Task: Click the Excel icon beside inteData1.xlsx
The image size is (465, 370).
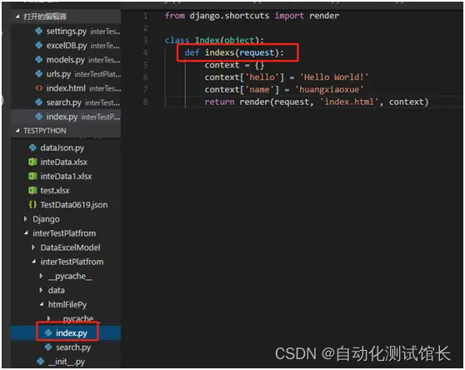Action: pos(32,176)
